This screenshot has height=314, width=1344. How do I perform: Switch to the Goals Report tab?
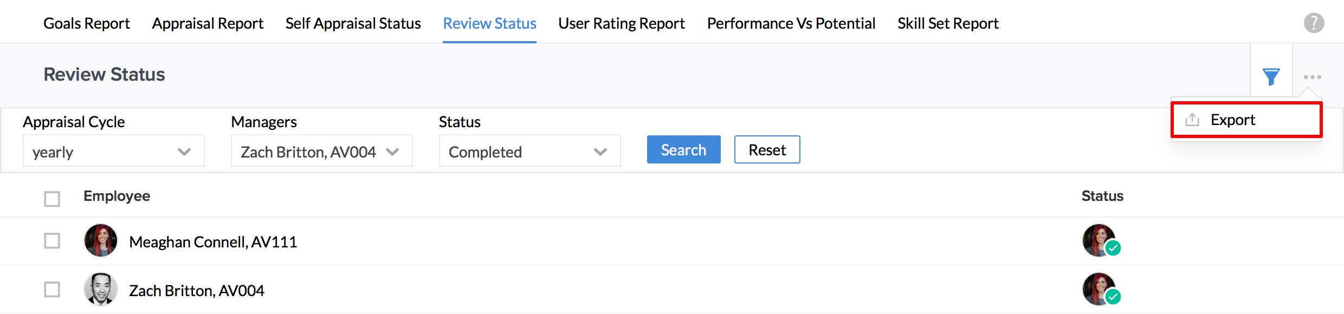click(87, 23)
